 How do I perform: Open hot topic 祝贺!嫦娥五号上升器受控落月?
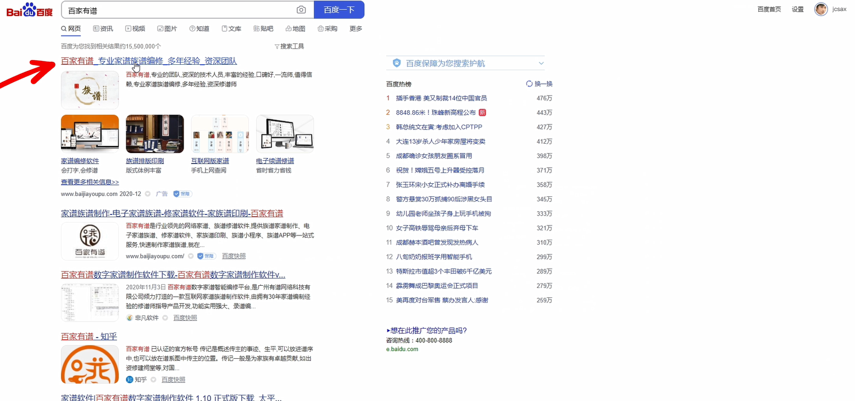[x=440, y=171]
